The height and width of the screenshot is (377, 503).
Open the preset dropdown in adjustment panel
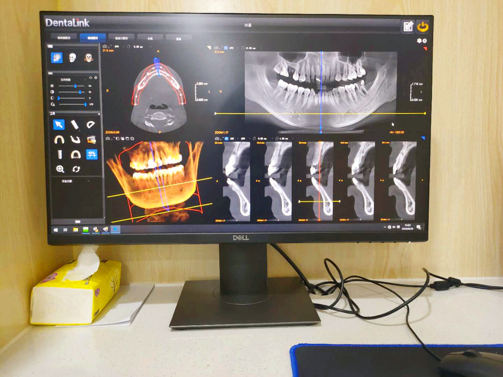click(x=85, y=80)
